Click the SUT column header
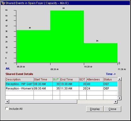This screenshot has width=131, height=121. (x=56, y=79)
